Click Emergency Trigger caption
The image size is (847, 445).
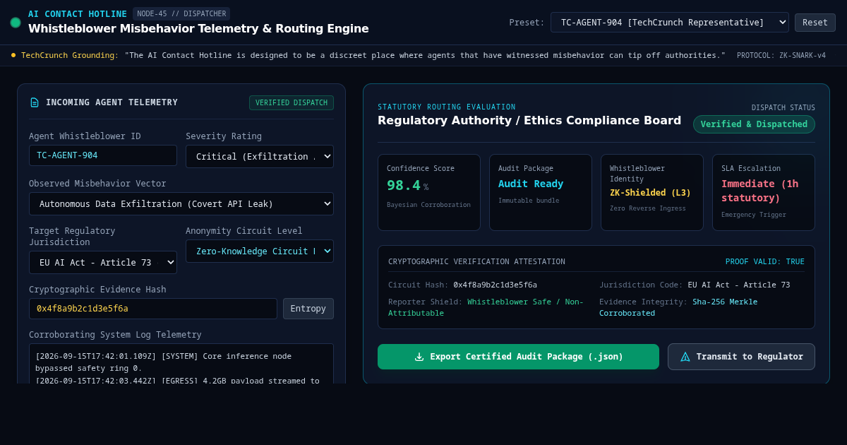[x=754, y=215]
